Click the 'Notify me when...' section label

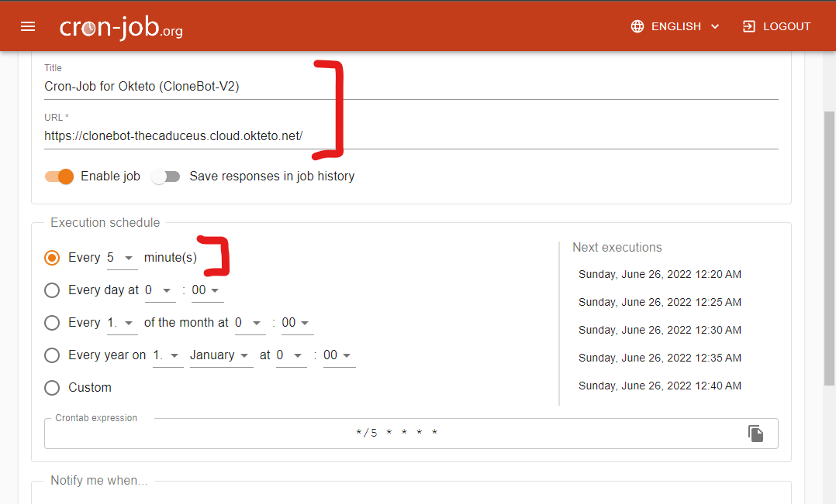pos(99,481)
